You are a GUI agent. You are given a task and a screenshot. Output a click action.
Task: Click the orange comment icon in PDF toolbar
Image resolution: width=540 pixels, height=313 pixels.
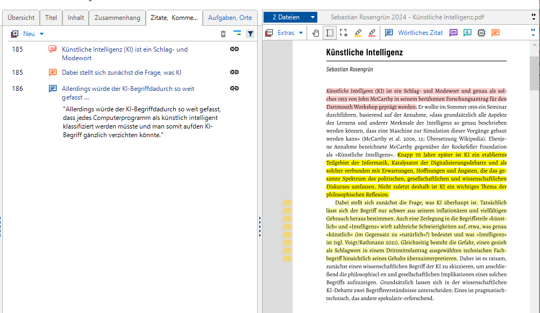[x=495, y=33]
